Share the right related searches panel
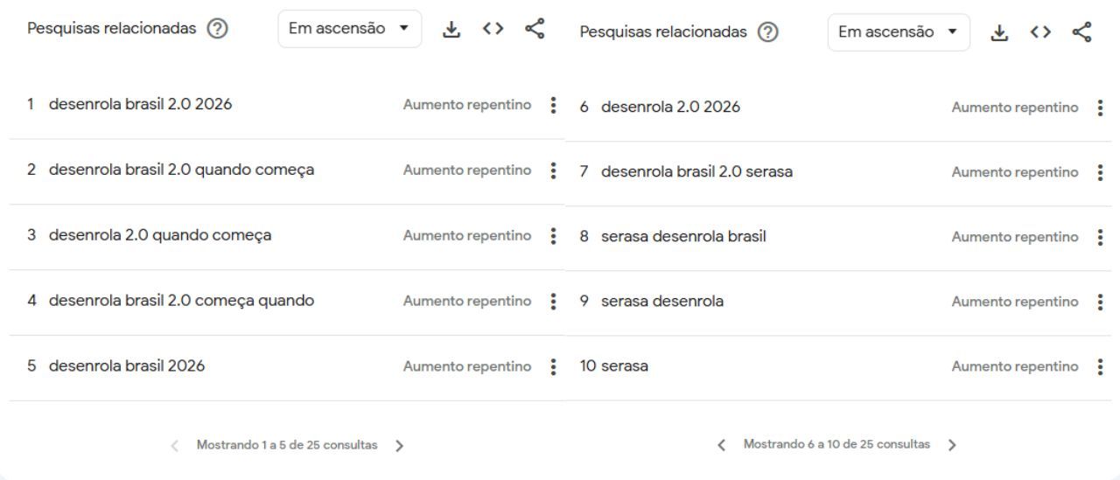Screen dimensions: 1120x480 tap(1082, 32)
